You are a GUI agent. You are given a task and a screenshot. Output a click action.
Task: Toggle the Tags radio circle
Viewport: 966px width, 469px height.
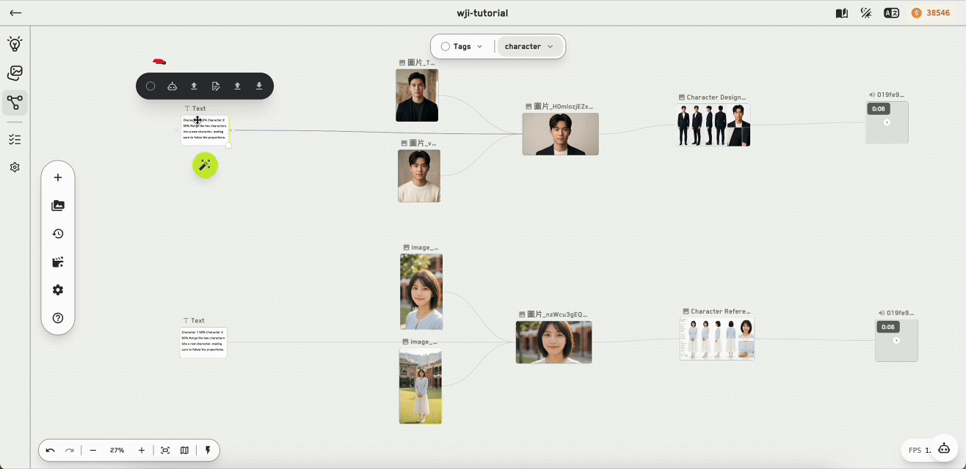click(445, 46)
